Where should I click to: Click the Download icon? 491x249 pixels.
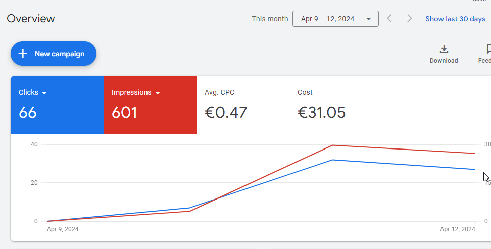(444, 49)
